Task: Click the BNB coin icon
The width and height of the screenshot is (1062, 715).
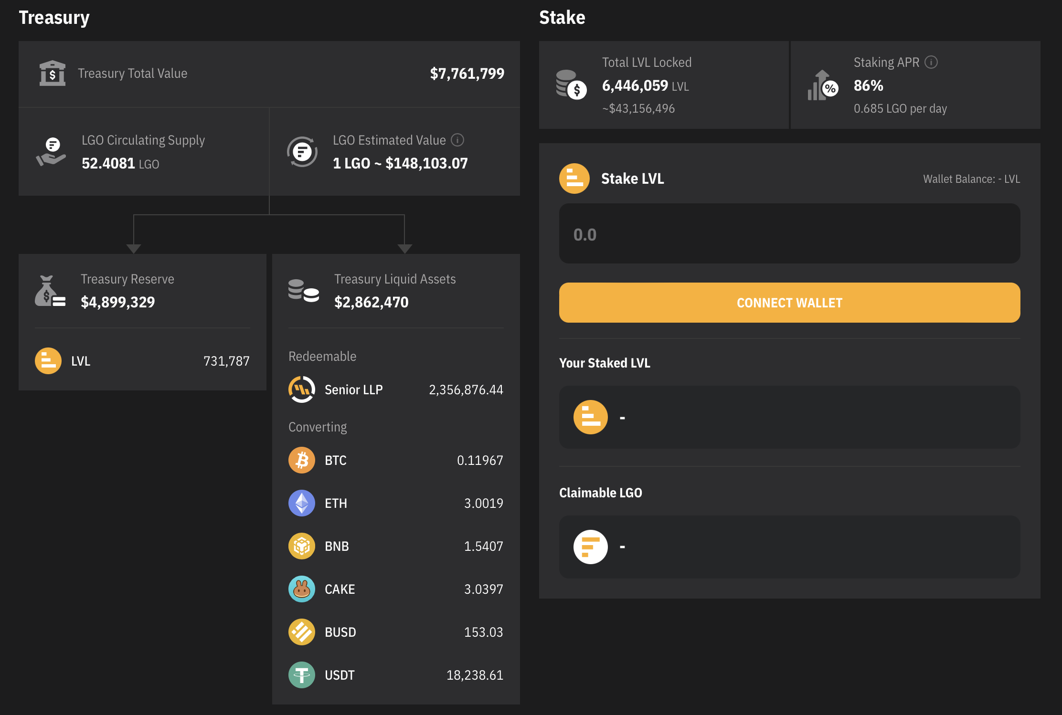Action: point(302,546)
